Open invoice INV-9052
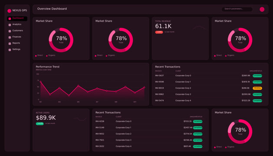Image resolution: width=273 pixels, height=156 pixels. tap(100, 134)
